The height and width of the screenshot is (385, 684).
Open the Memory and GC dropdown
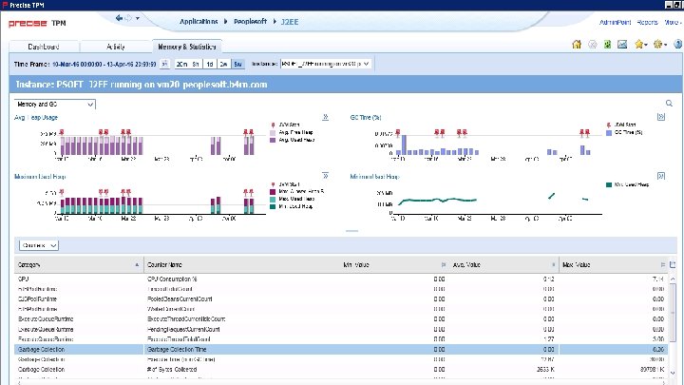[55, 105]
